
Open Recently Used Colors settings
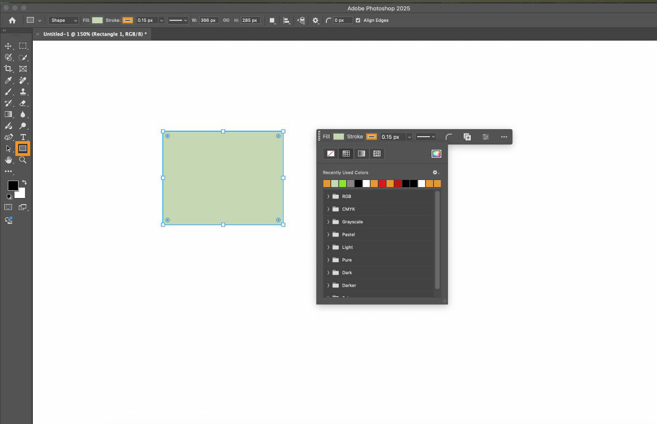tap(435, 172)
